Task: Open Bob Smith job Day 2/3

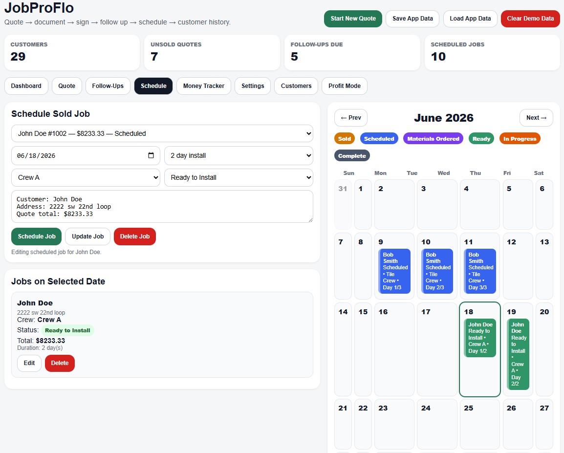Action: 437,271
